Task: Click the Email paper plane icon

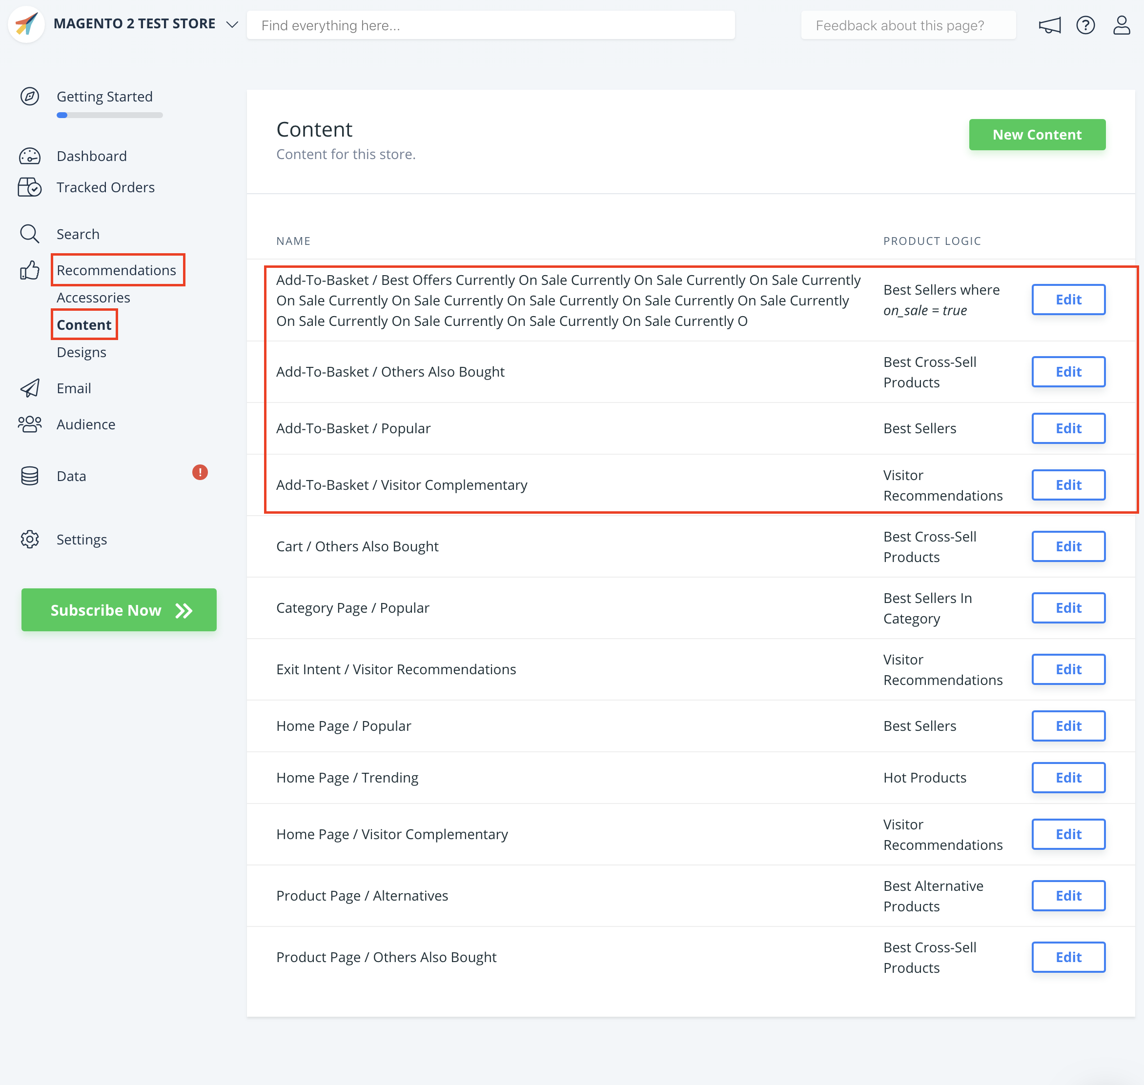Action: (x=29, y=388)
